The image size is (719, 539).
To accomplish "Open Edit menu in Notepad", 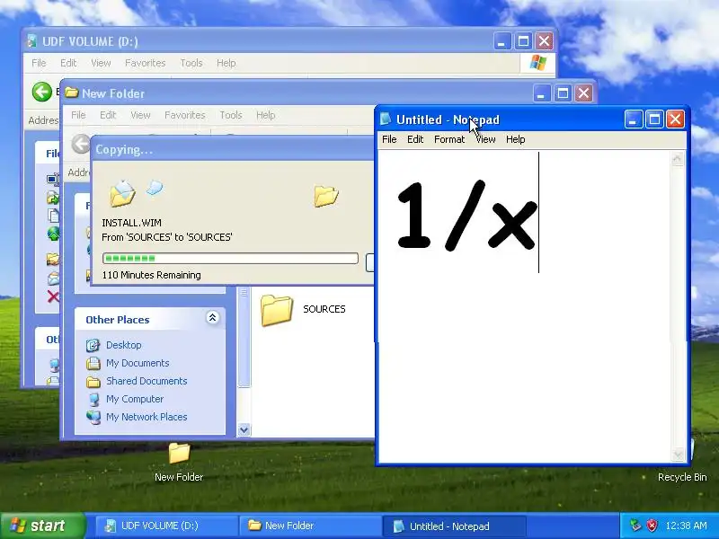I will [415, 139].
